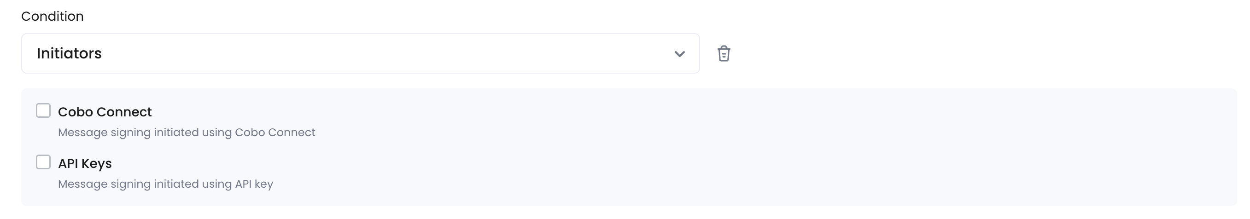This screenshot has height=219, width=1250.
Task: Check the box beside Cobo Connect initiator
Action: 43,110
